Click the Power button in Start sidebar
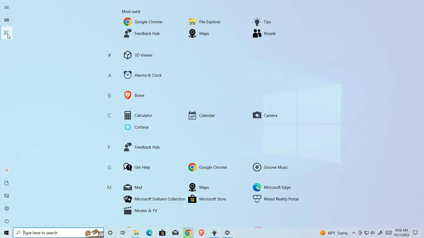424x238 pixels. click(7, 221)
